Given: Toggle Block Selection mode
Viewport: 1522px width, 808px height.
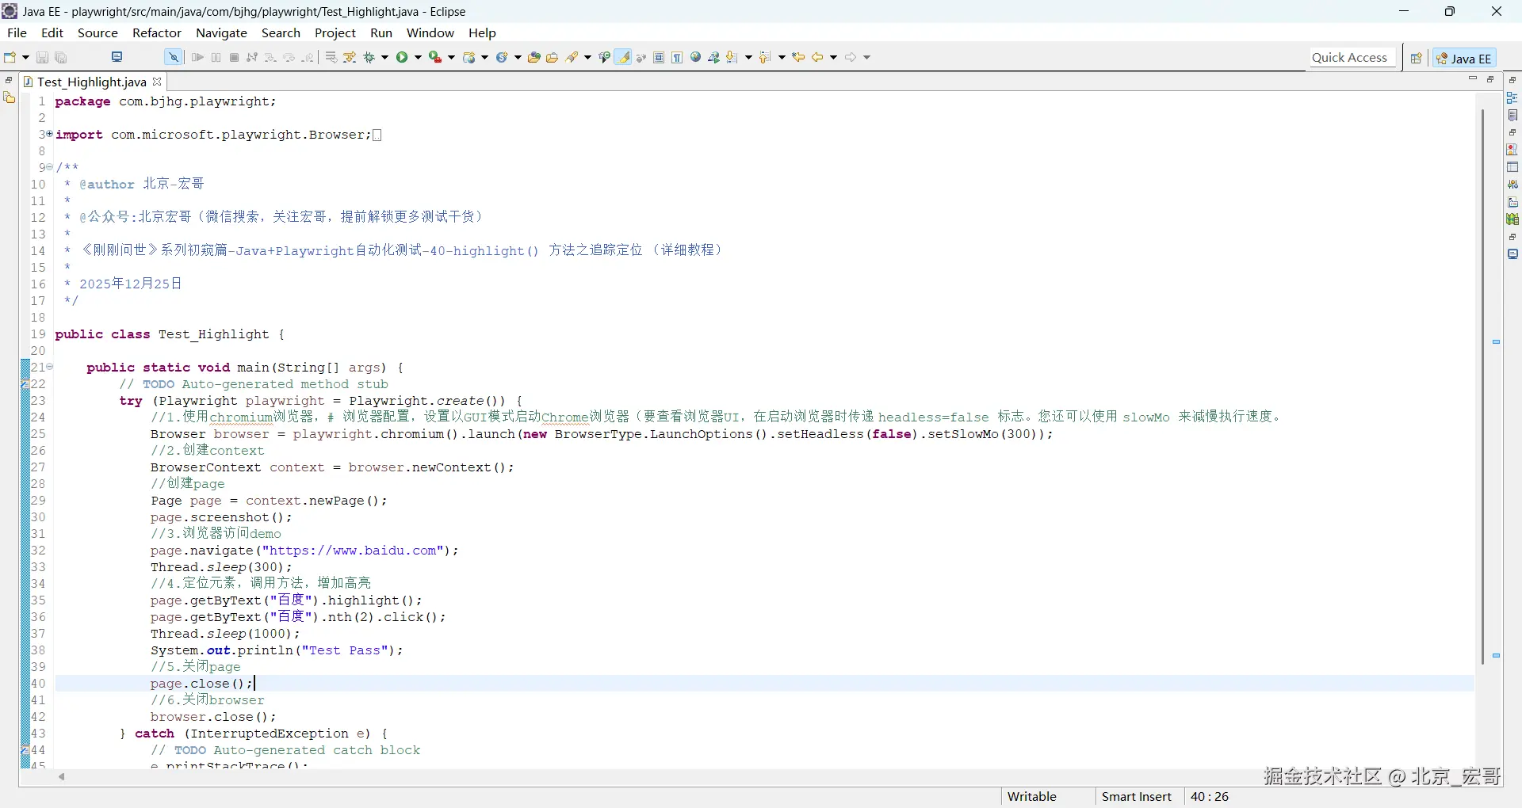Looking at the screenshot, I should pos(659,57).
